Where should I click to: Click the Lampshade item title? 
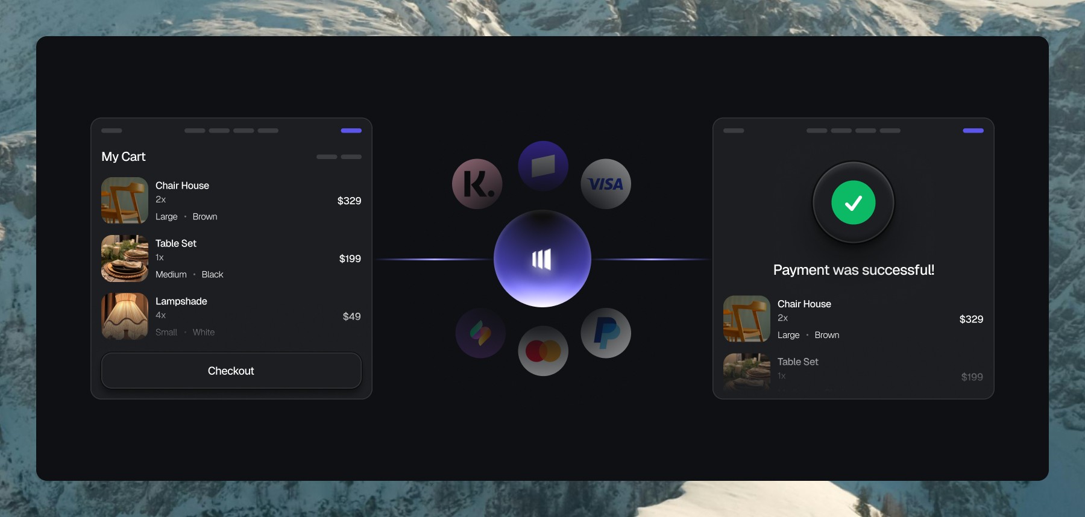tap(181, 301)
